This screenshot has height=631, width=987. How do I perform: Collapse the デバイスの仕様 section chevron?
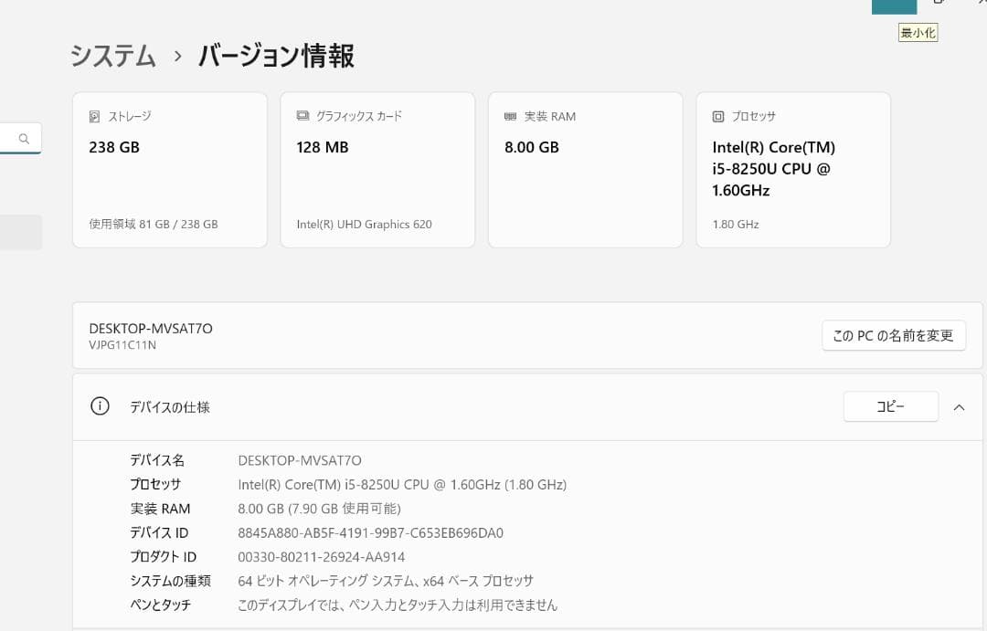coord(960,406)
